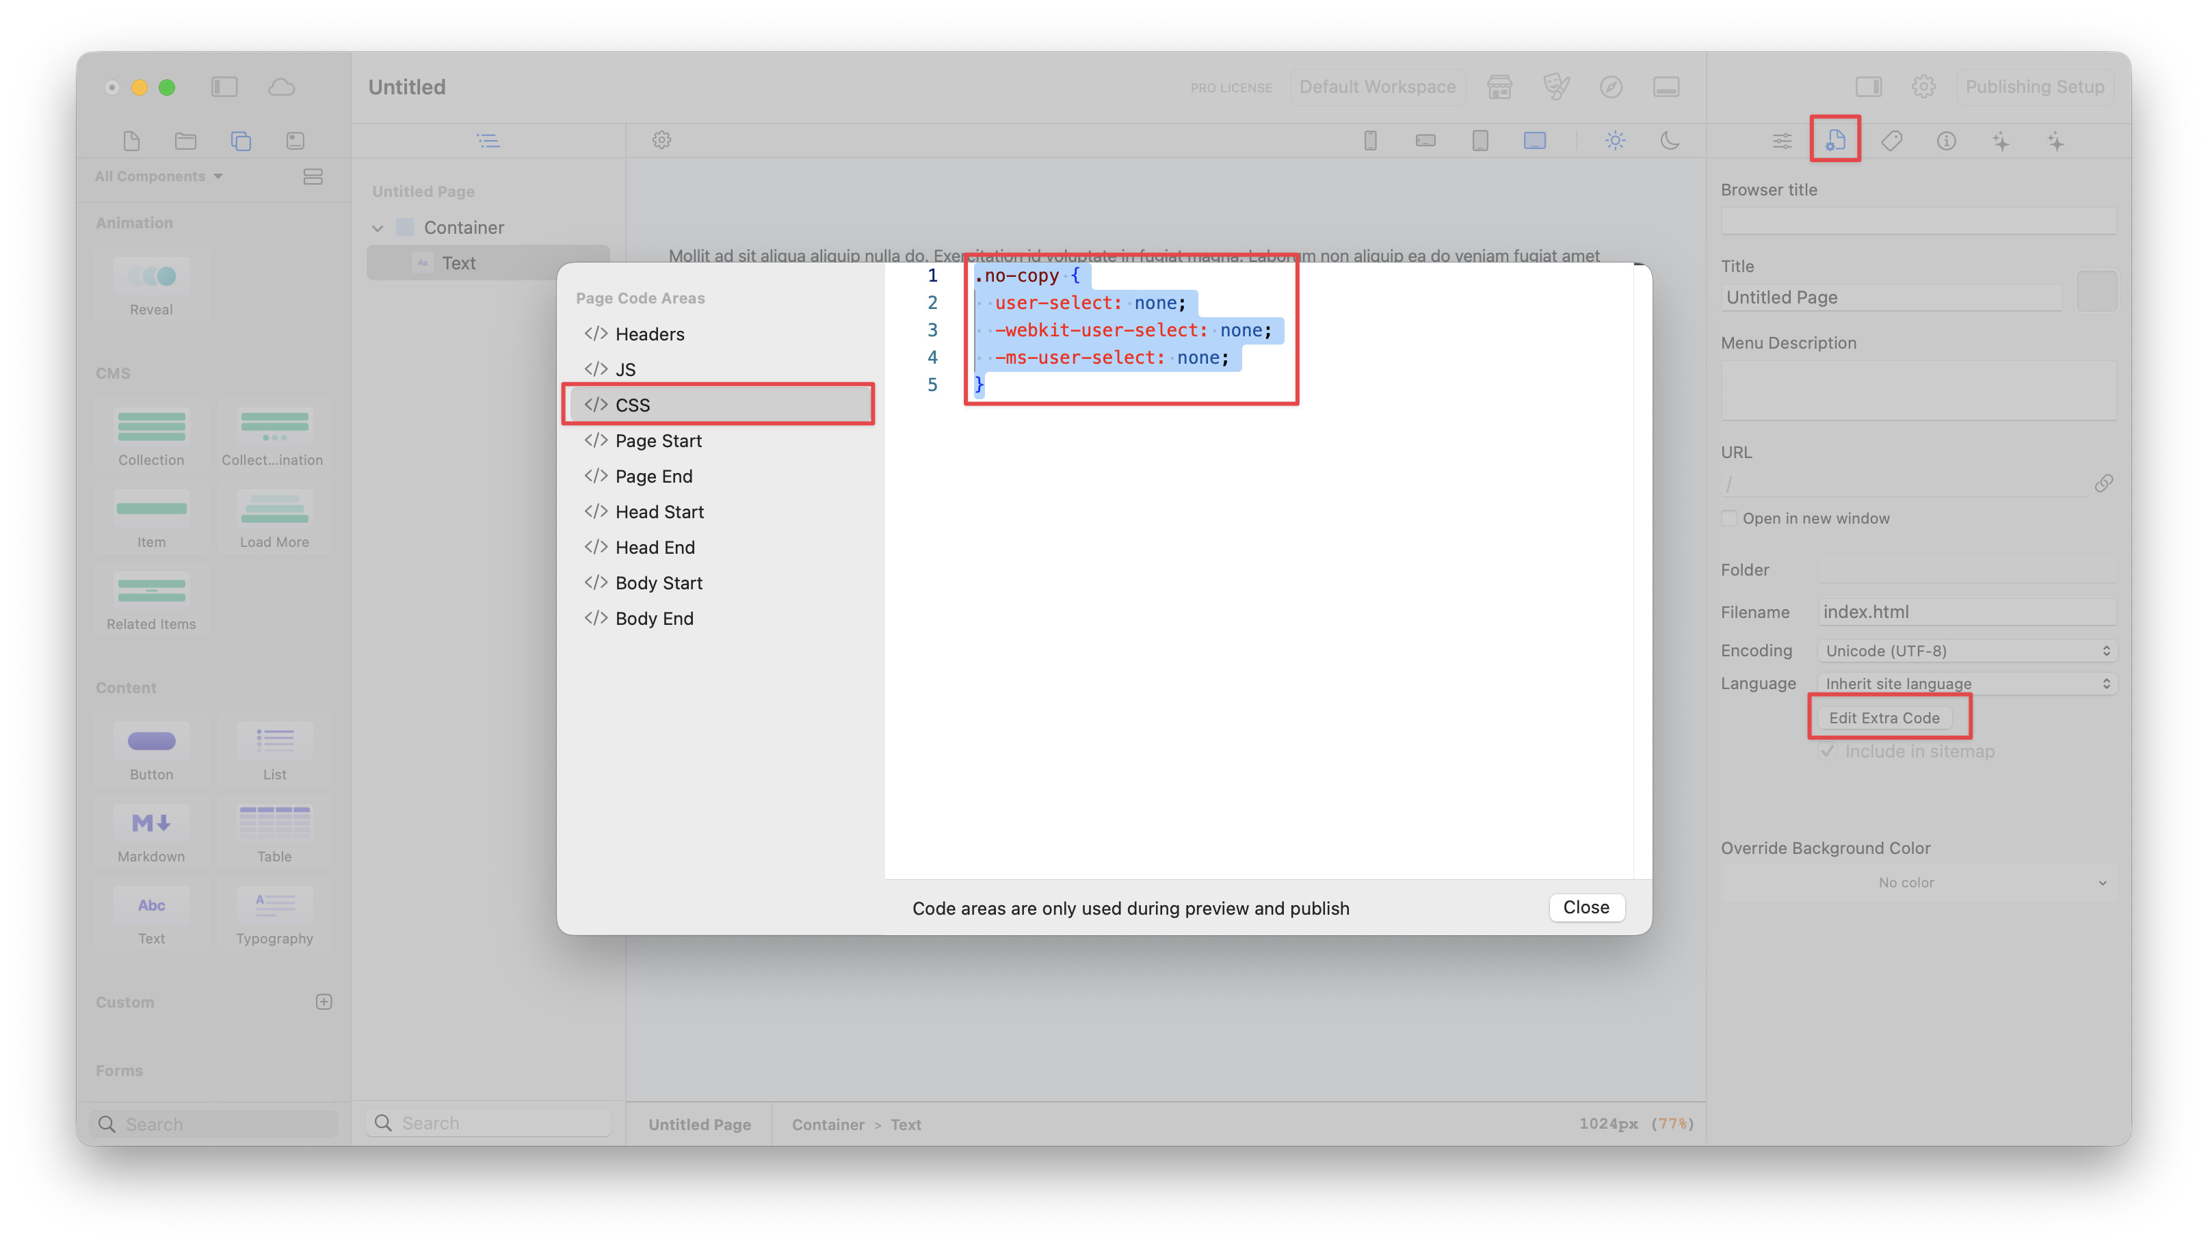Open the theme masks icon
The image size is (2208, 1247).
point(1555,87)
